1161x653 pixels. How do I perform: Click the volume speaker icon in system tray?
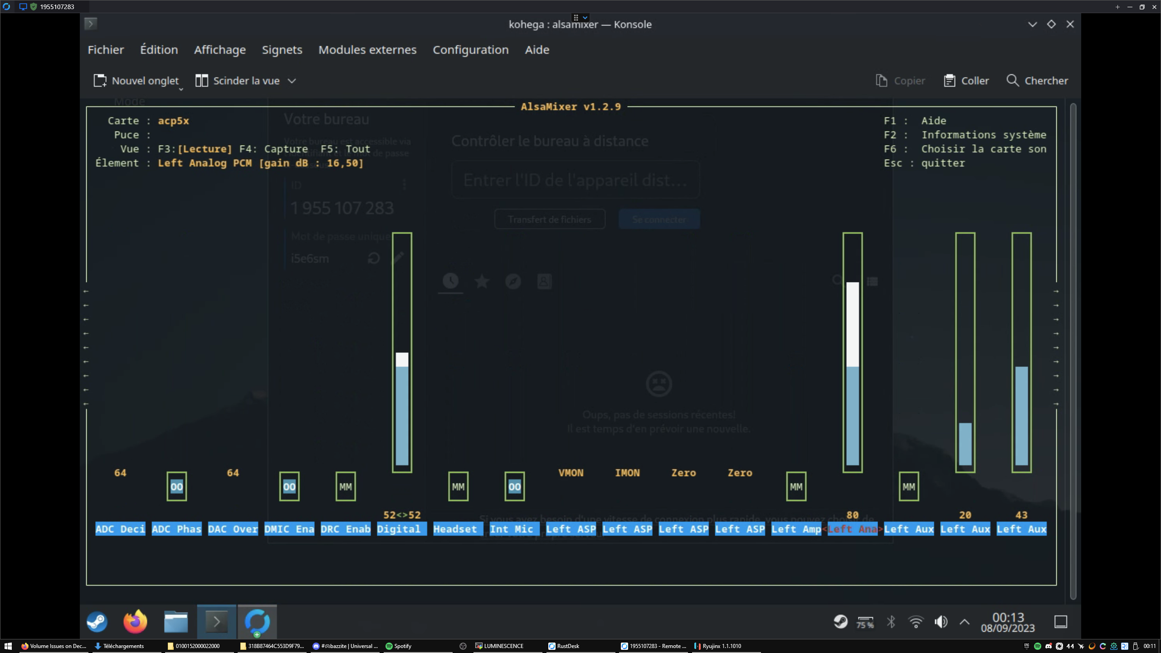[x=941, y=622]
